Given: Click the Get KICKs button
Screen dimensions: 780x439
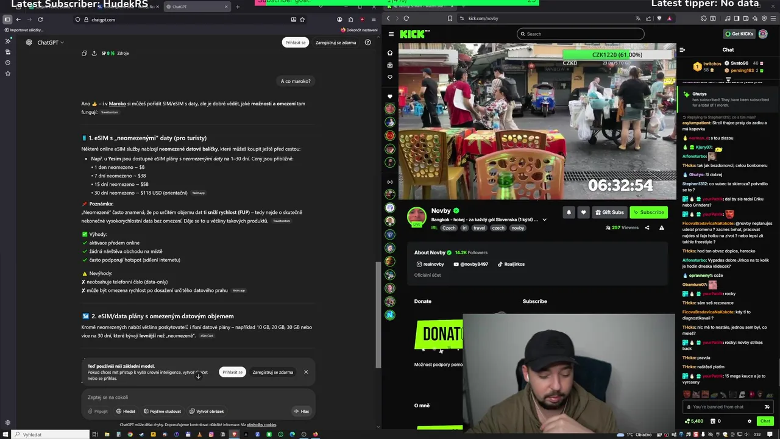Looking at the screenshot, I should click(x=739, y=34).
